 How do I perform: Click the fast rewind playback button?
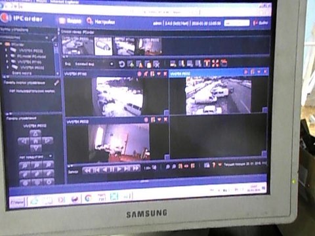pos(87,170)
